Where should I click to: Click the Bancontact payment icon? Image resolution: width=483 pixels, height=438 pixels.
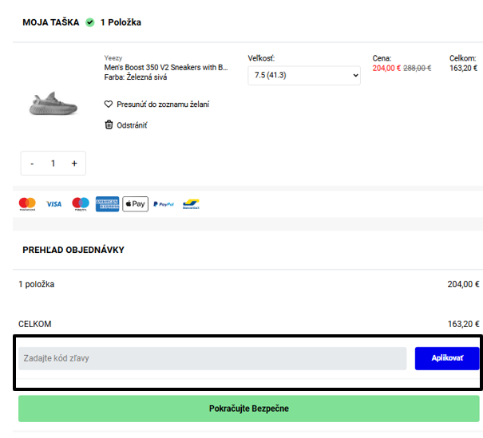pyautogui.click(x=191, y=204)
